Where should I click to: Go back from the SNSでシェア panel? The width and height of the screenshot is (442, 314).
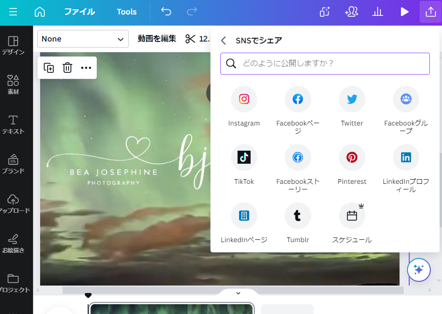pyautogui.click(x=224, y=41)
